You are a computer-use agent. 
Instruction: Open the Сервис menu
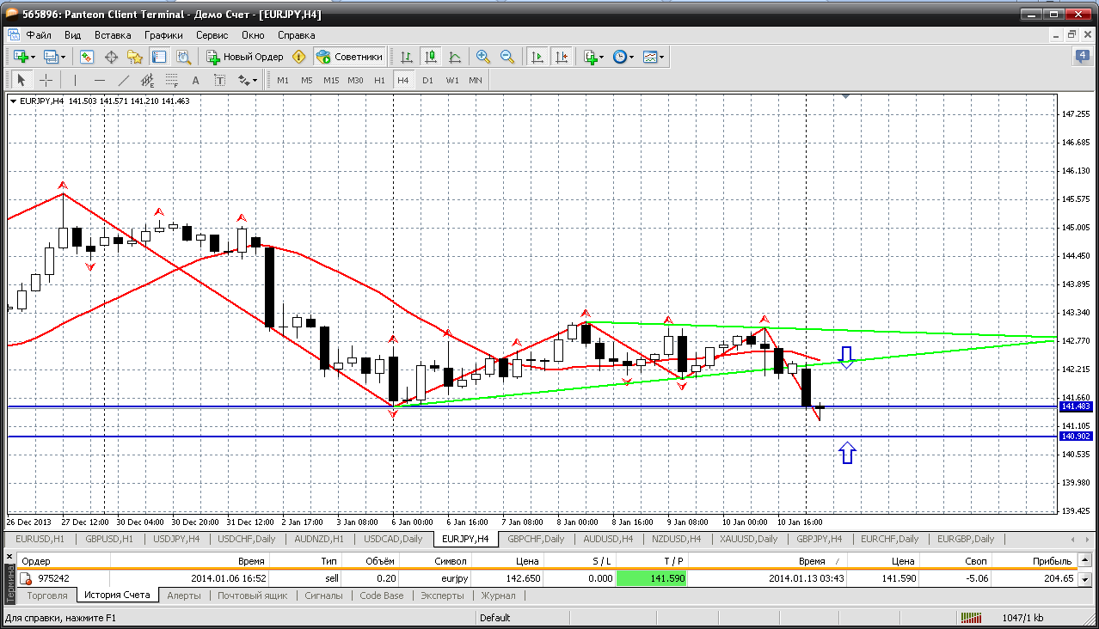(x=212, y=35)
